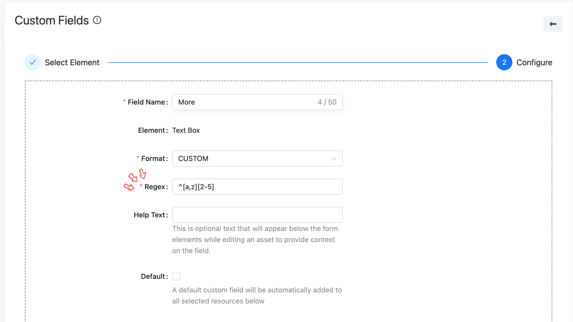
Task: Click the Text Box element value
Action: [186, 130]
